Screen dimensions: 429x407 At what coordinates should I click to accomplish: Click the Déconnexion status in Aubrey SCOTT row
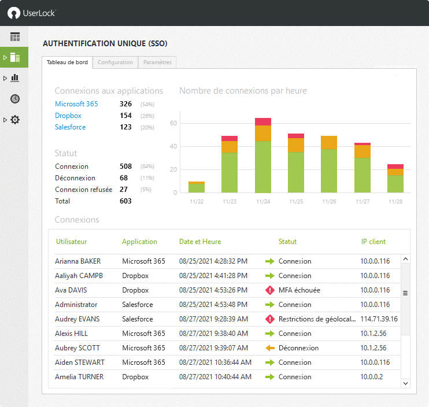pos(298,348)
